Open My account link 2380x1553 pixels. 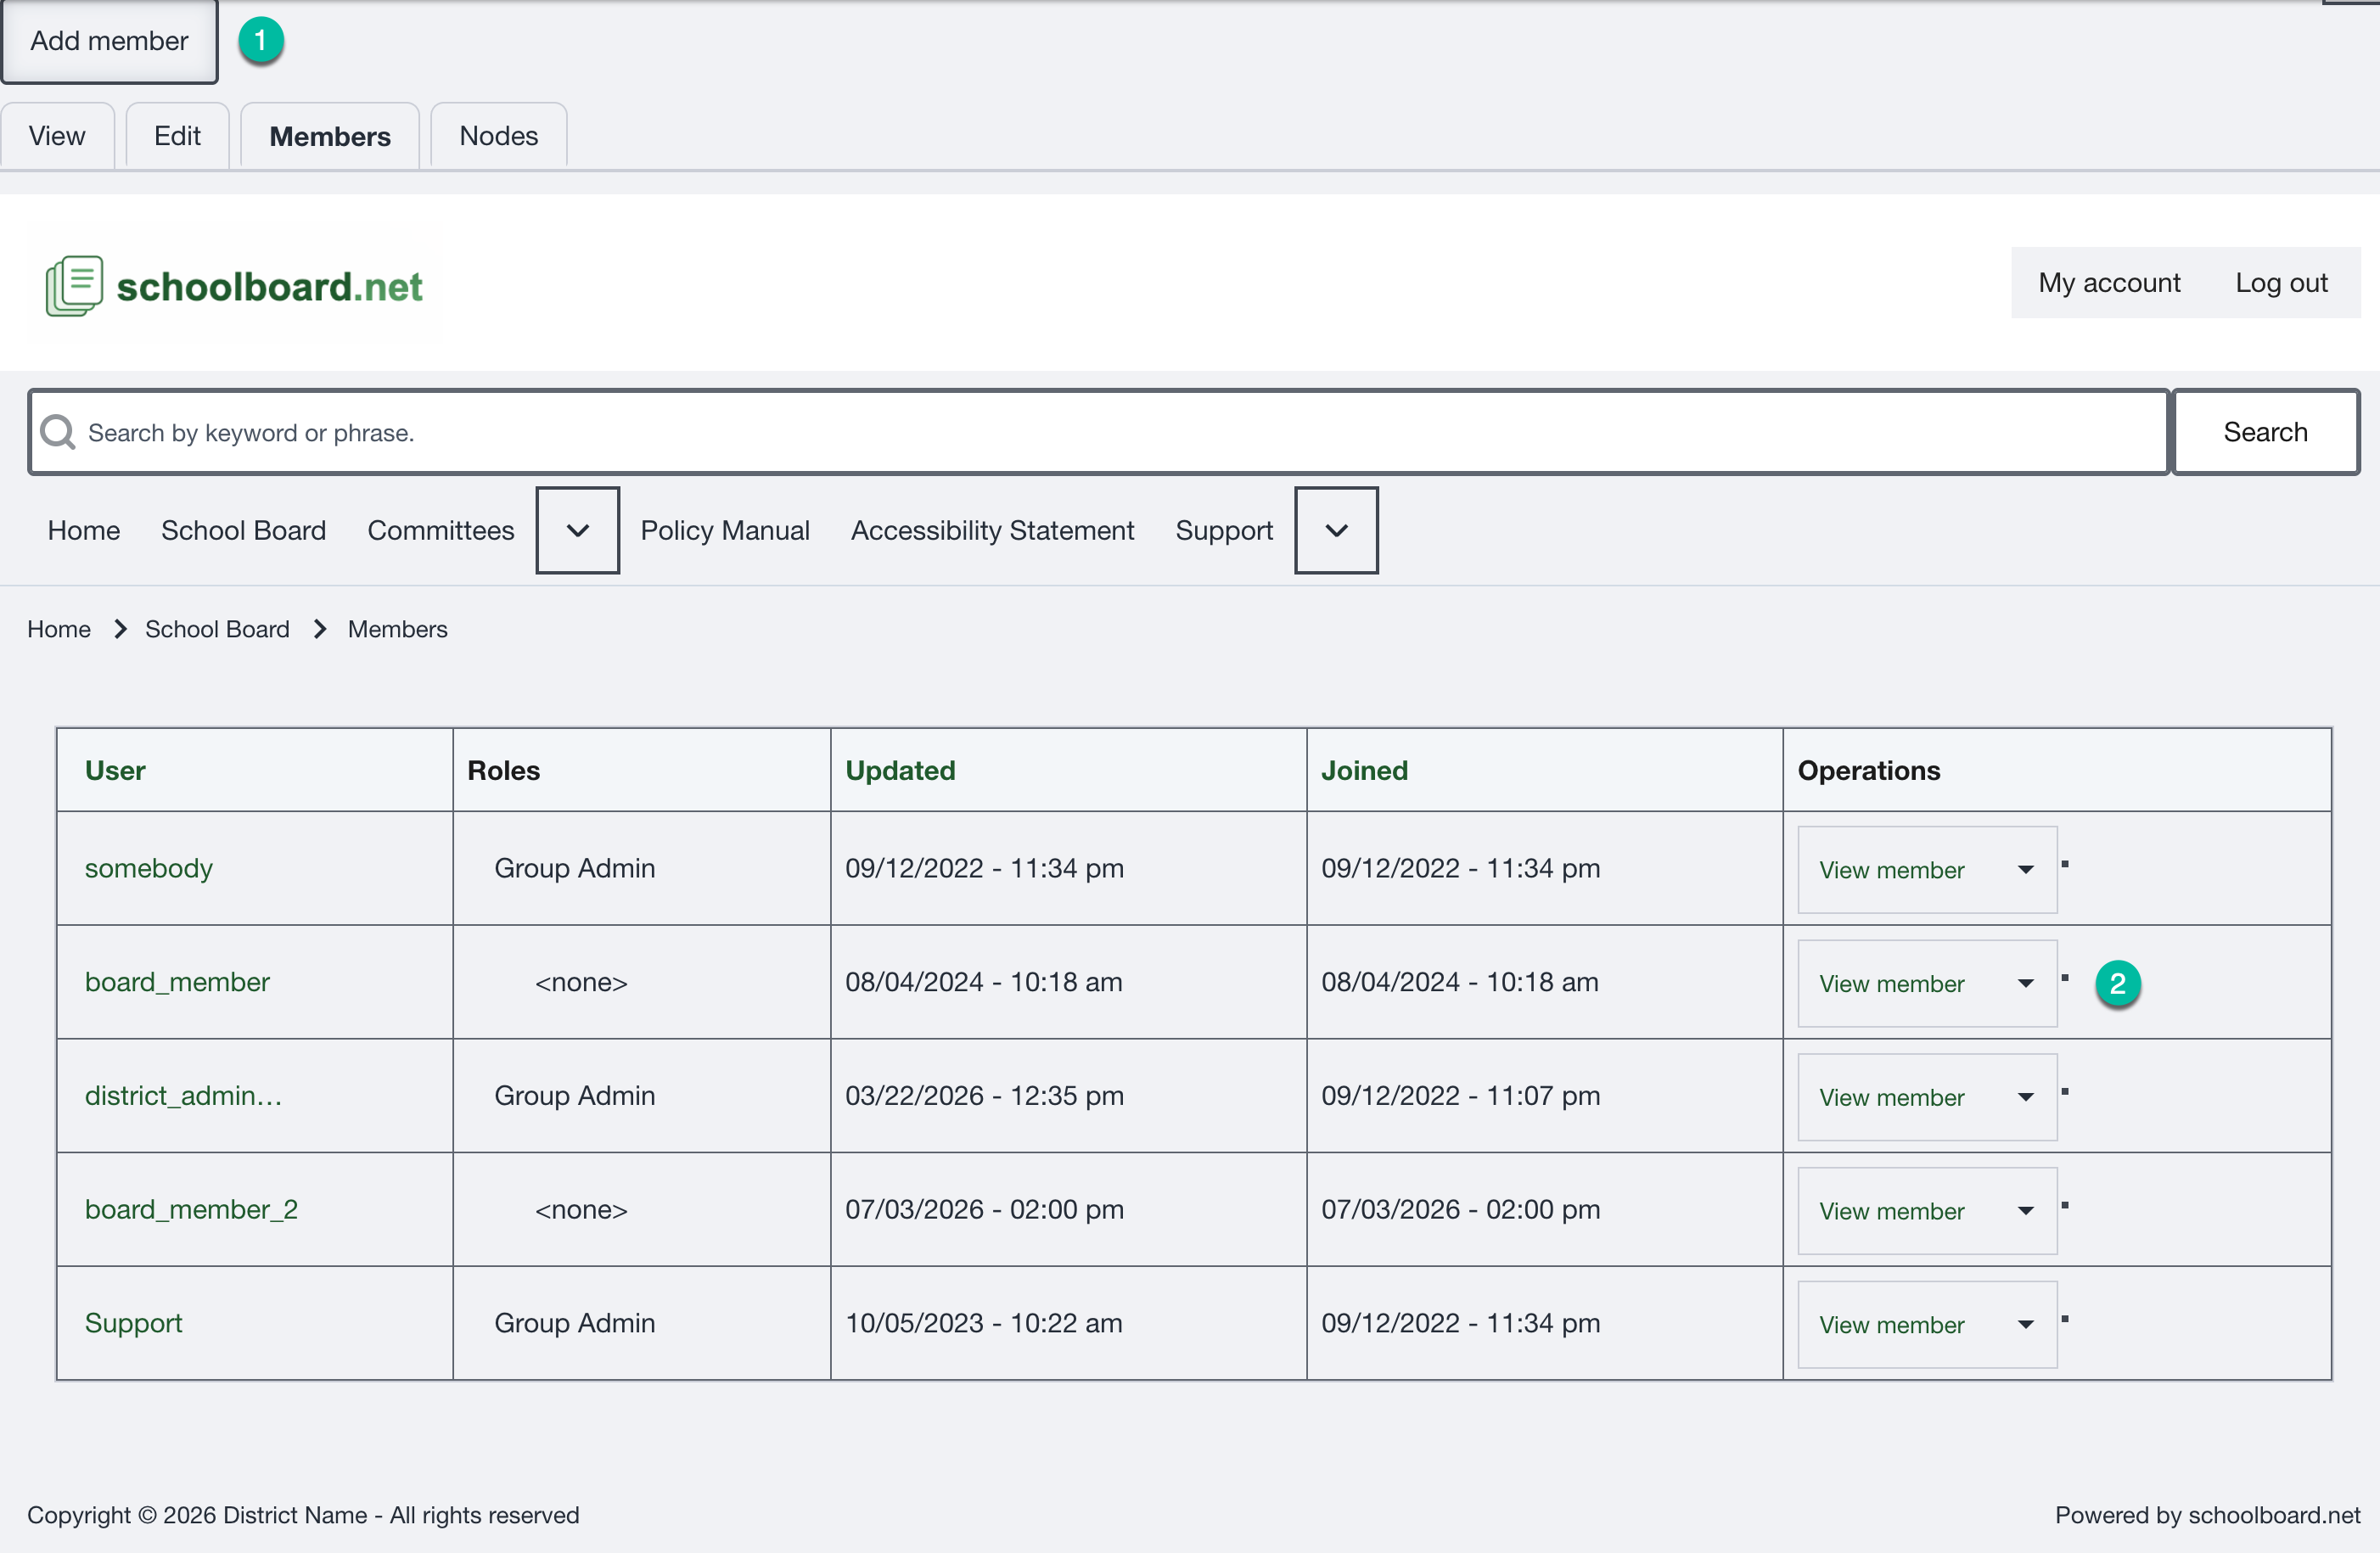coord(2109,283)
